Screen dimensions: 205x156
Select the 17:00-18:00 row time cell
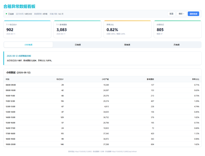pos(10,133)
